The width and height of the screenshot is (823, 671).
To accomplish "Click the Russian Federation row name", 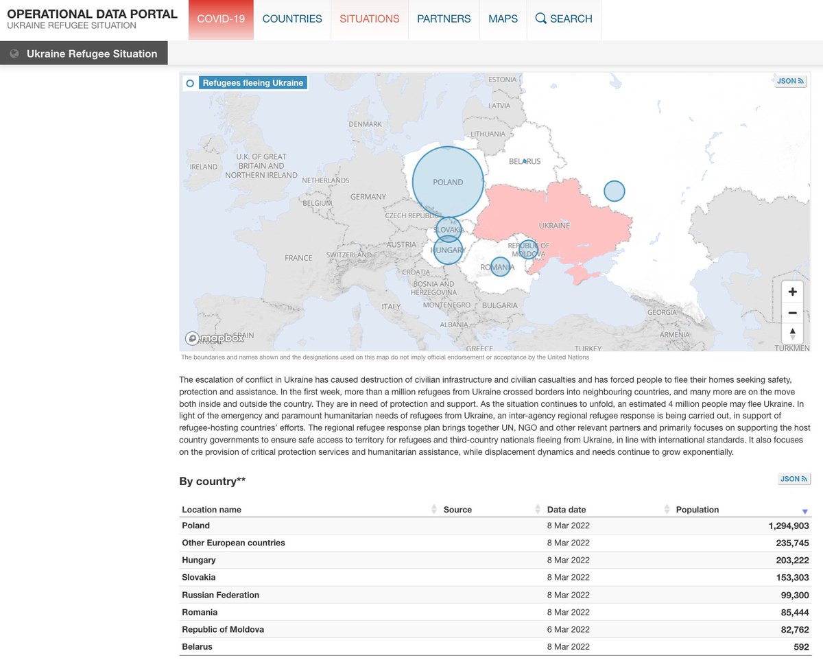I will 220,595.
